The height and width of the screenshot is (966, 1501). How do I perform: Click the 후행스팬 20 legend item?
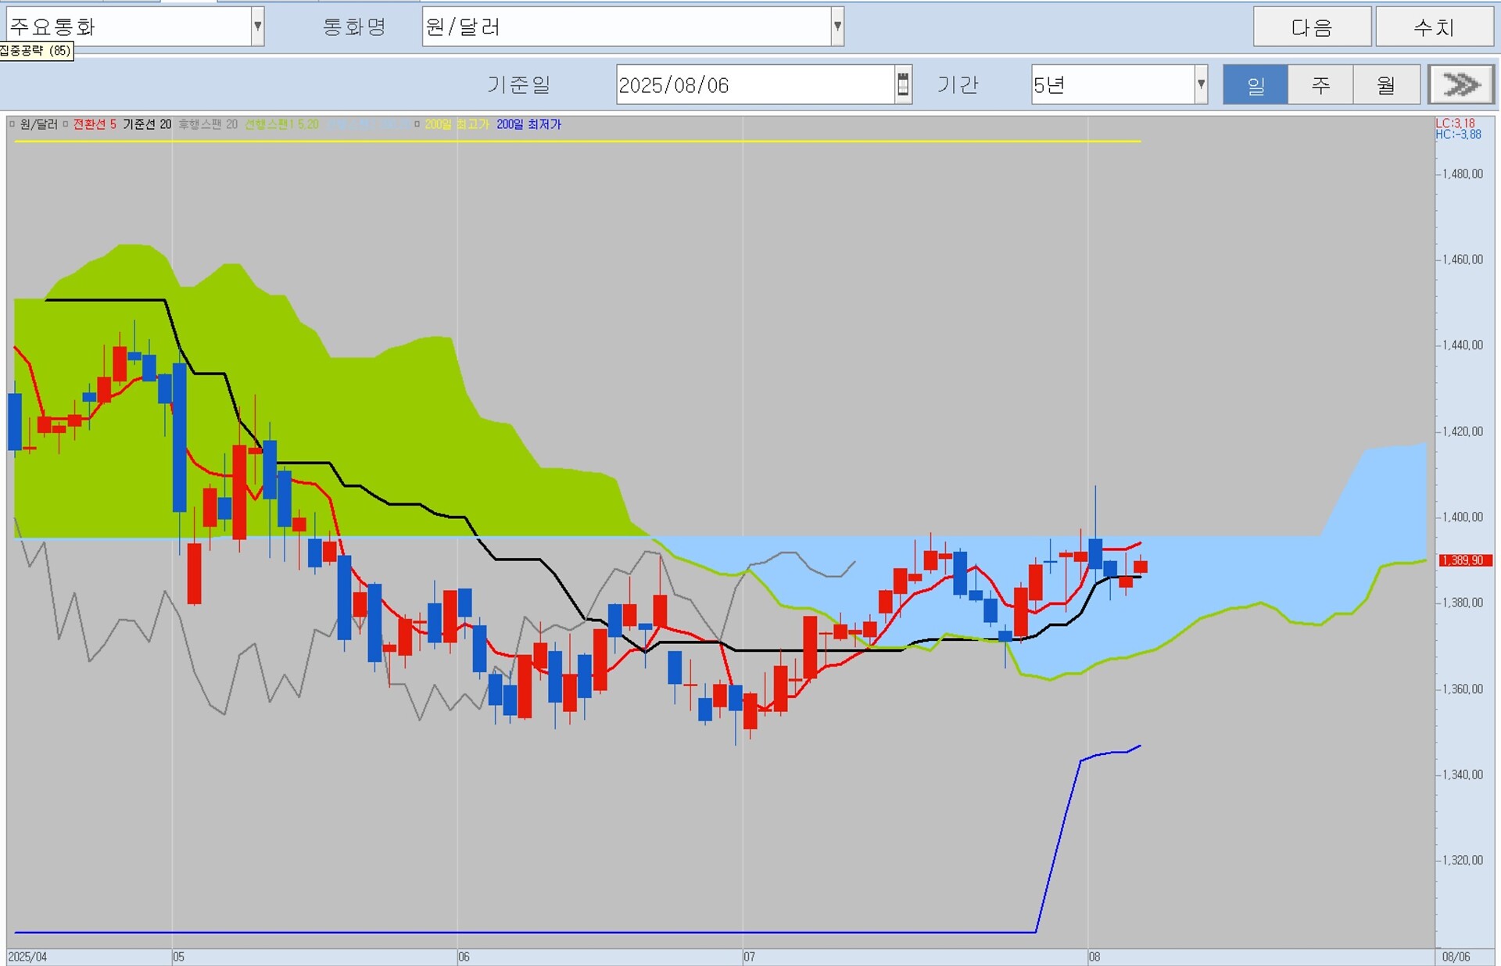point(208,124)
